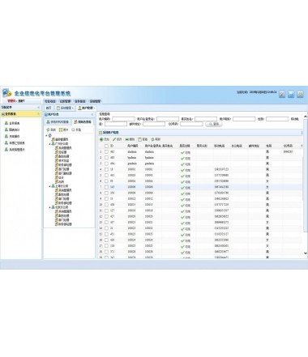Click into the real name search field
The height and width of the screenshot is (357, 308).
(206, 119)
